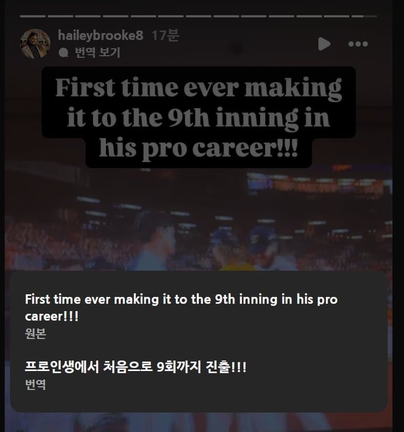This screenshot has height=432, width=404.
Task: Jump to the last story progress segment
Action: [x=364, y=16]
